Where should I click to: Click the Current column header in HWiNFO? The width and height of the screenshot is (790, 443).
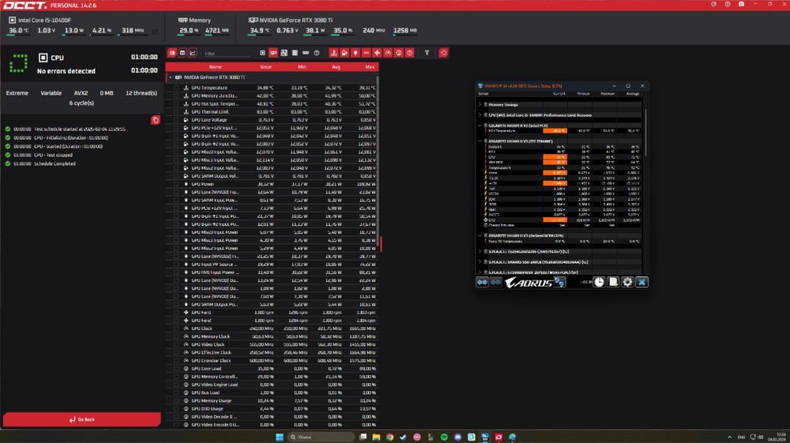(559, 94)
